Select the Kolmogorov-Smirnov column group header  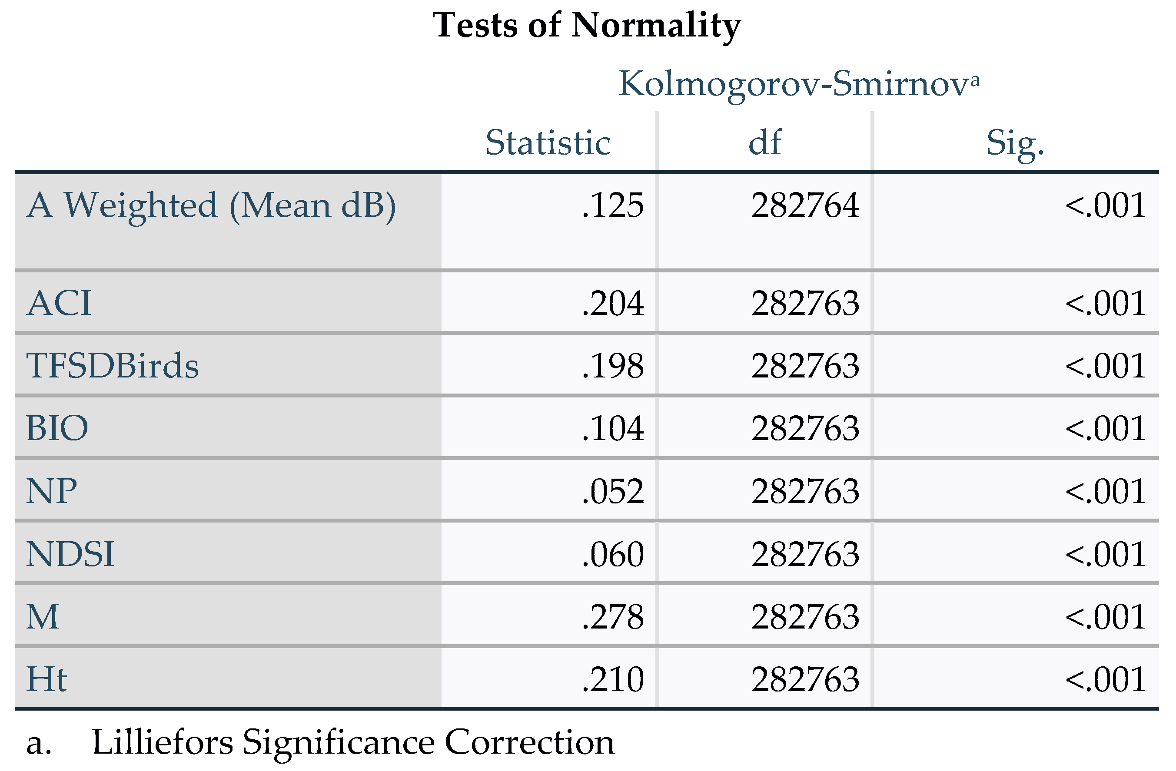tap(799, 83)
